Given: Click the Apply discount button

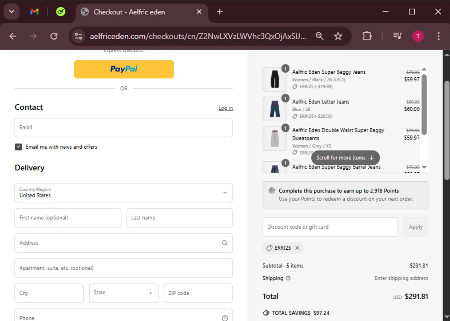Looking at the screenshot, I should pyautogui.click(x=416, y=227).
